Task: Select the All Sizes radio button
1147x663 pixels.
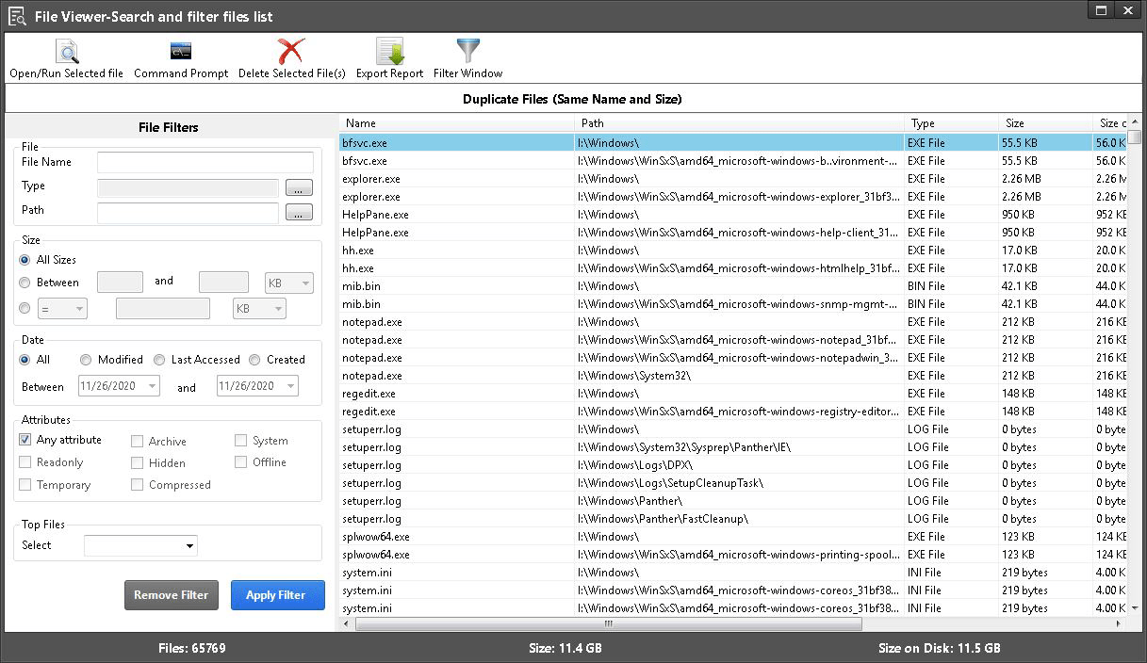Action: click(x=25, y=260)
